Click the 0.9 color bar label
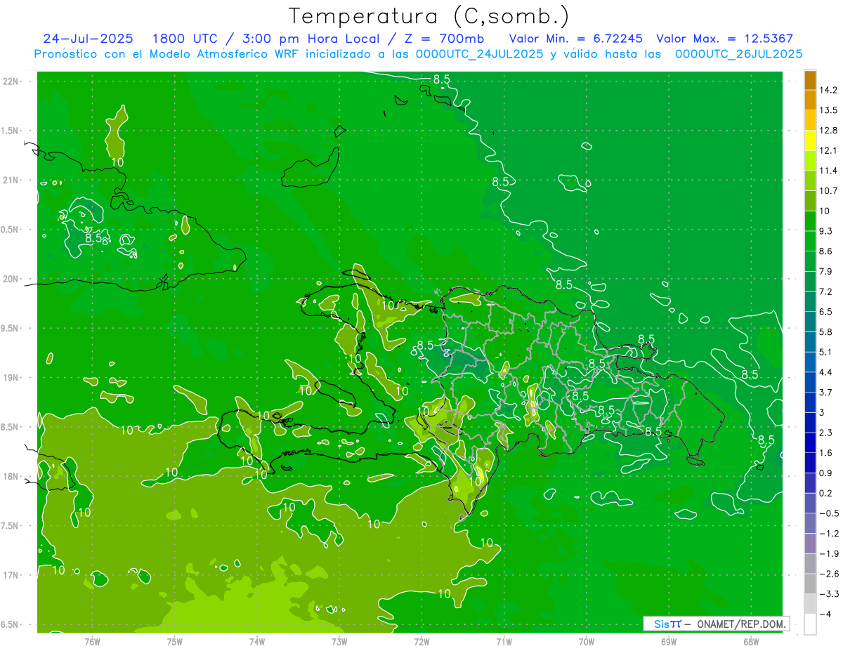The image size is (843, 651). 826,473
